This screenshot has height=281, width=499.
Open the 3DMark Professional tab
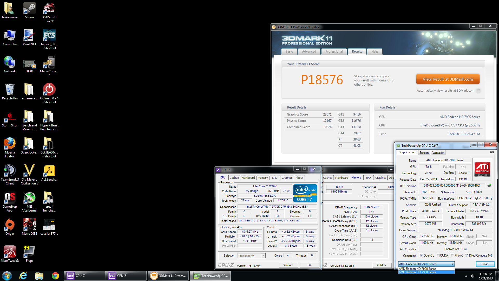pyautogui.click(x=334, y=52)
